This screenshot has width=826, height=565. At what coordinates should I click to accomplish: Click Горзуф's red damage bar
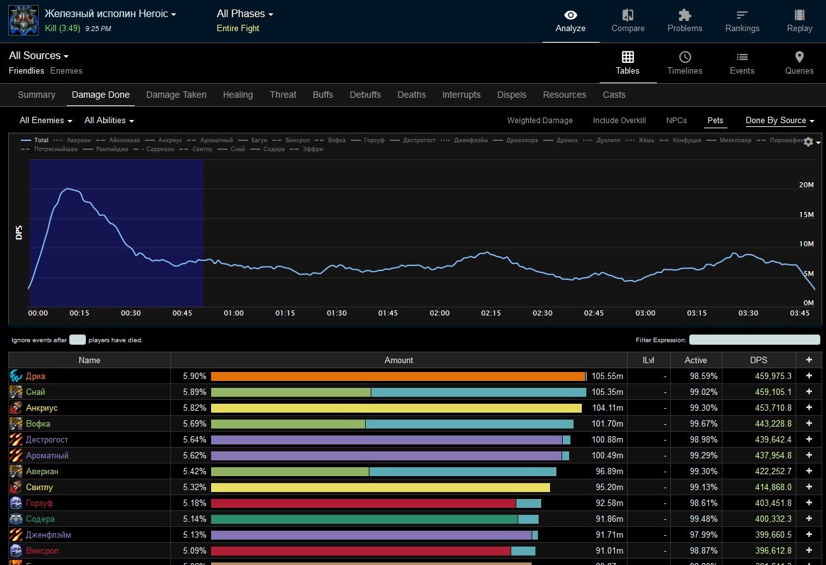pos(363,503)
